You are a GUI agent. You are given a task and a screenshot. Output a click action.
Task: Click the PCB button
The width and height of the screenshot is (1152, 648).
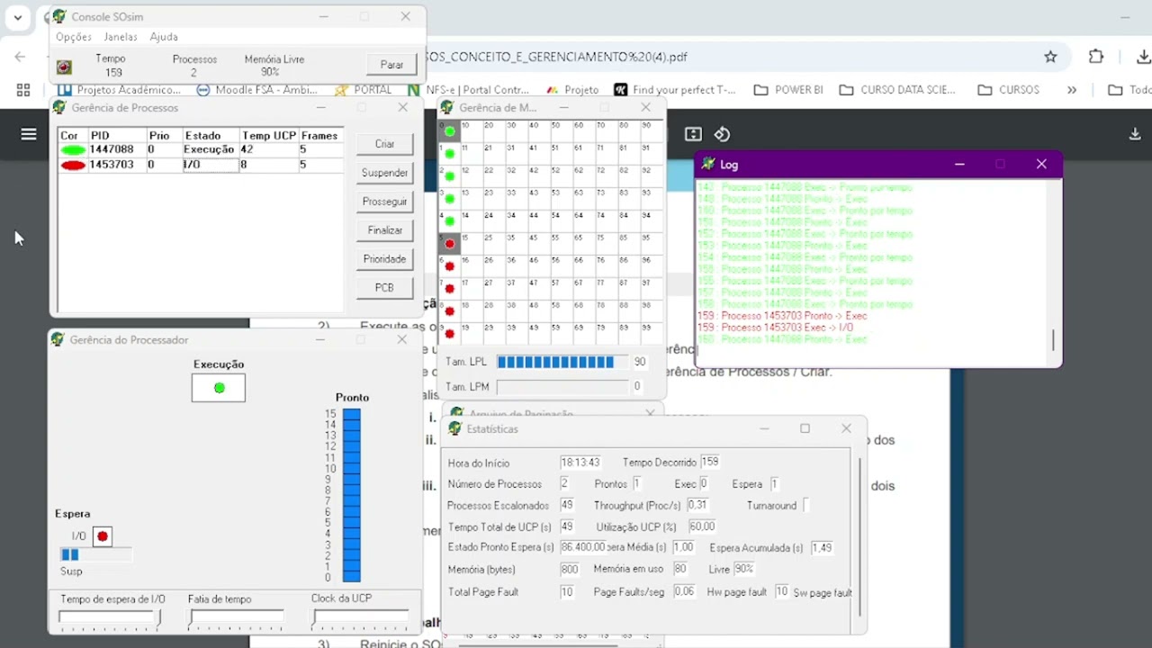tap(384, 288)
